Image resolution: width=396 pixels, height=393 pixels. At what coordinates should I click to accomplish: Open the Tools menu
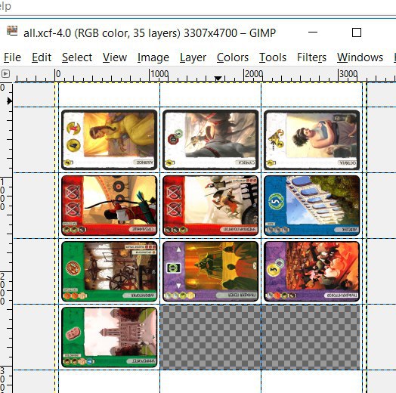(273, 57)
